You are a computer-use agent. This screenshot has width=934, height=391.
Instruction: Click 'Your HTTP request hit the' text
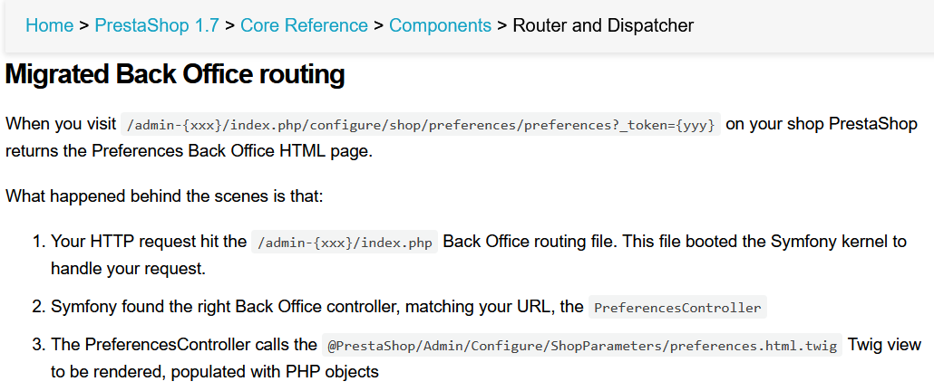click(x=149, y=242)
